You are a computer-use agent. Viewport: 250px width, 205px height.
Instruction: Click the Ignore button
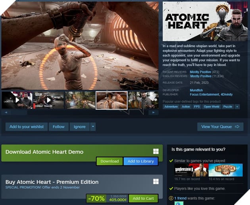79,127
